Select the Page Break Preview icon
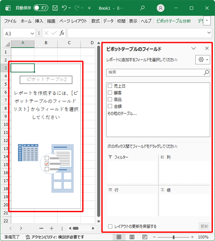The width and height of the screenshot is (215, 241). (144, 237)
